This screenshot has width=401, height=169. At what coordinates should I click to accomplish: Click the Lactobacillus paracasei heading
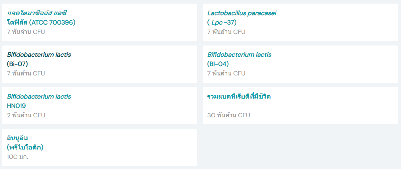pyautogui.click(x=242, y=13)
